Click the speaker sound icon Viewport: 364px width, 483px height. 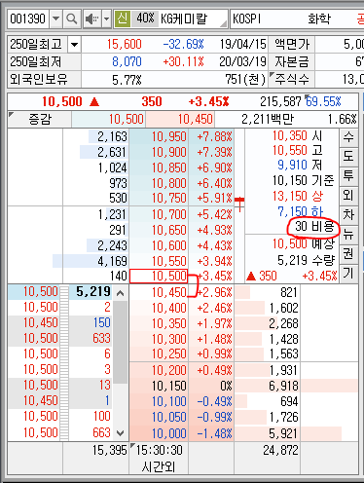point(91,19)
